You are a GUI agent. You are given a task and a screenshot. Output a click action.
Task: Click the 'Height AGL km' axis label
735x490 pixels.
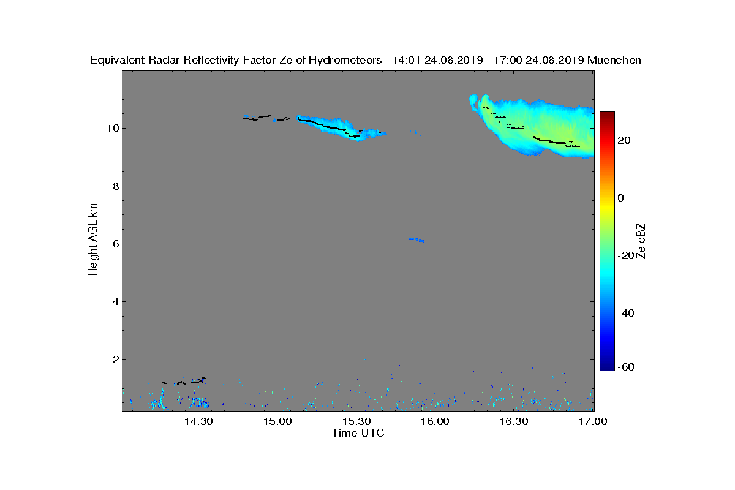[93, 240]
